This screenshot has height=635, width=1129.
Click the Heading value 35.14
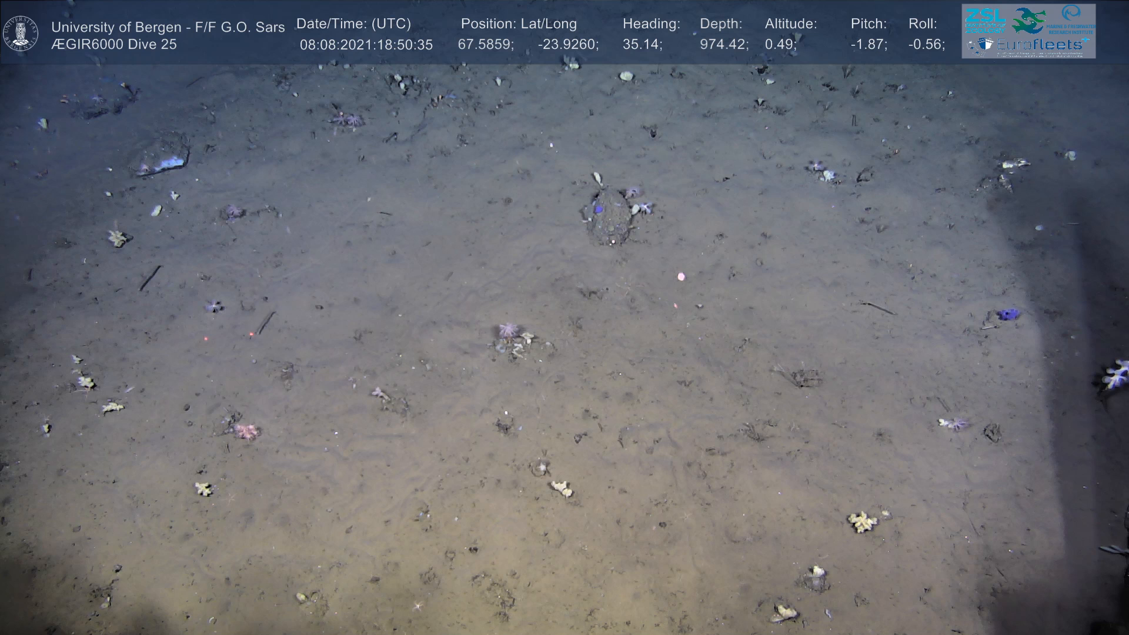pyautogui.click(x=642, y=45)
